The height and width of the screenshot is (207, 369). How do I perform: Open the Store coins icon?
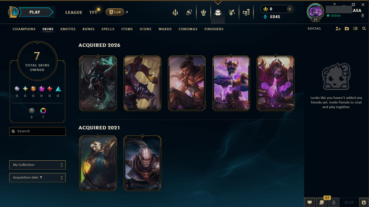(246, 12)
